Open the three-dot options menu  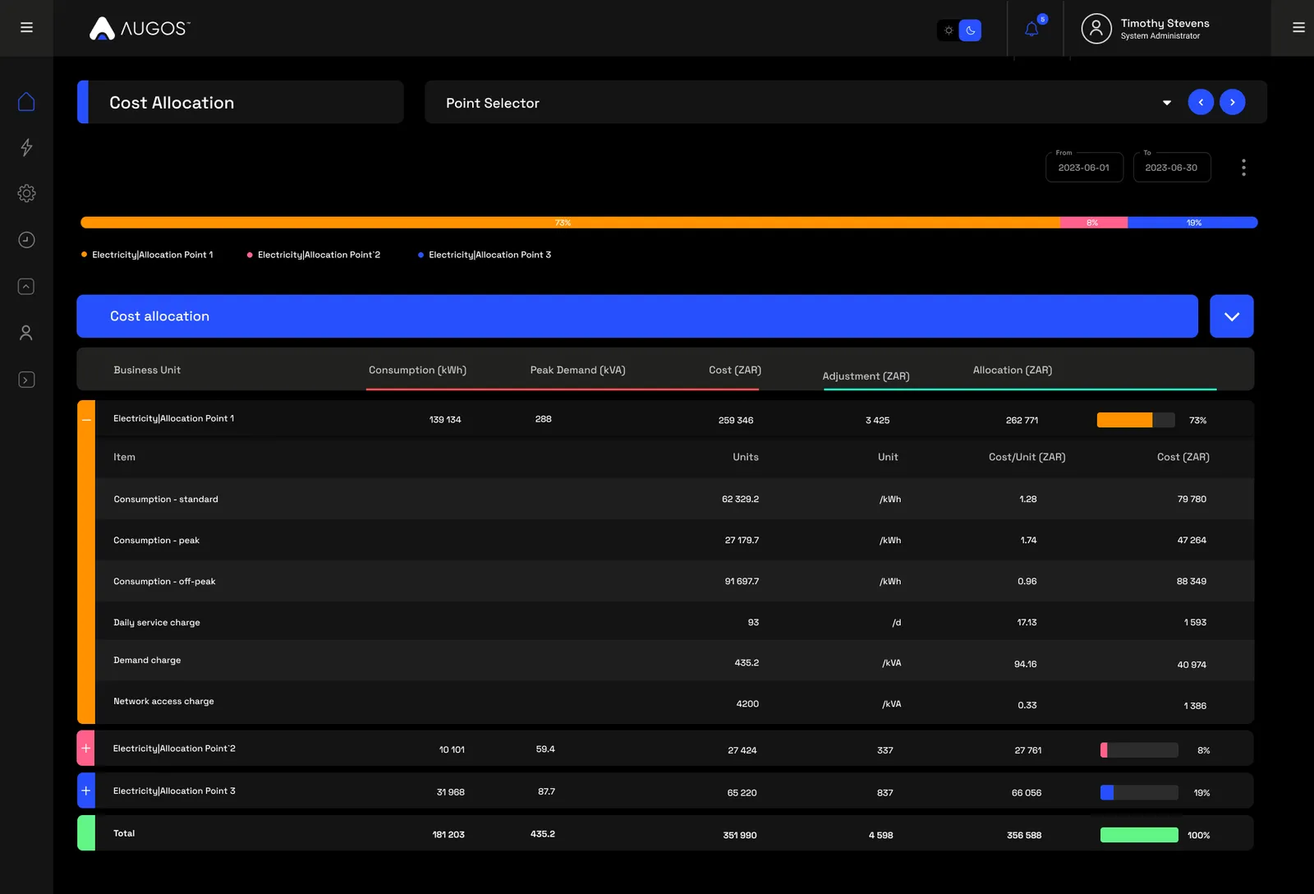1243,168
